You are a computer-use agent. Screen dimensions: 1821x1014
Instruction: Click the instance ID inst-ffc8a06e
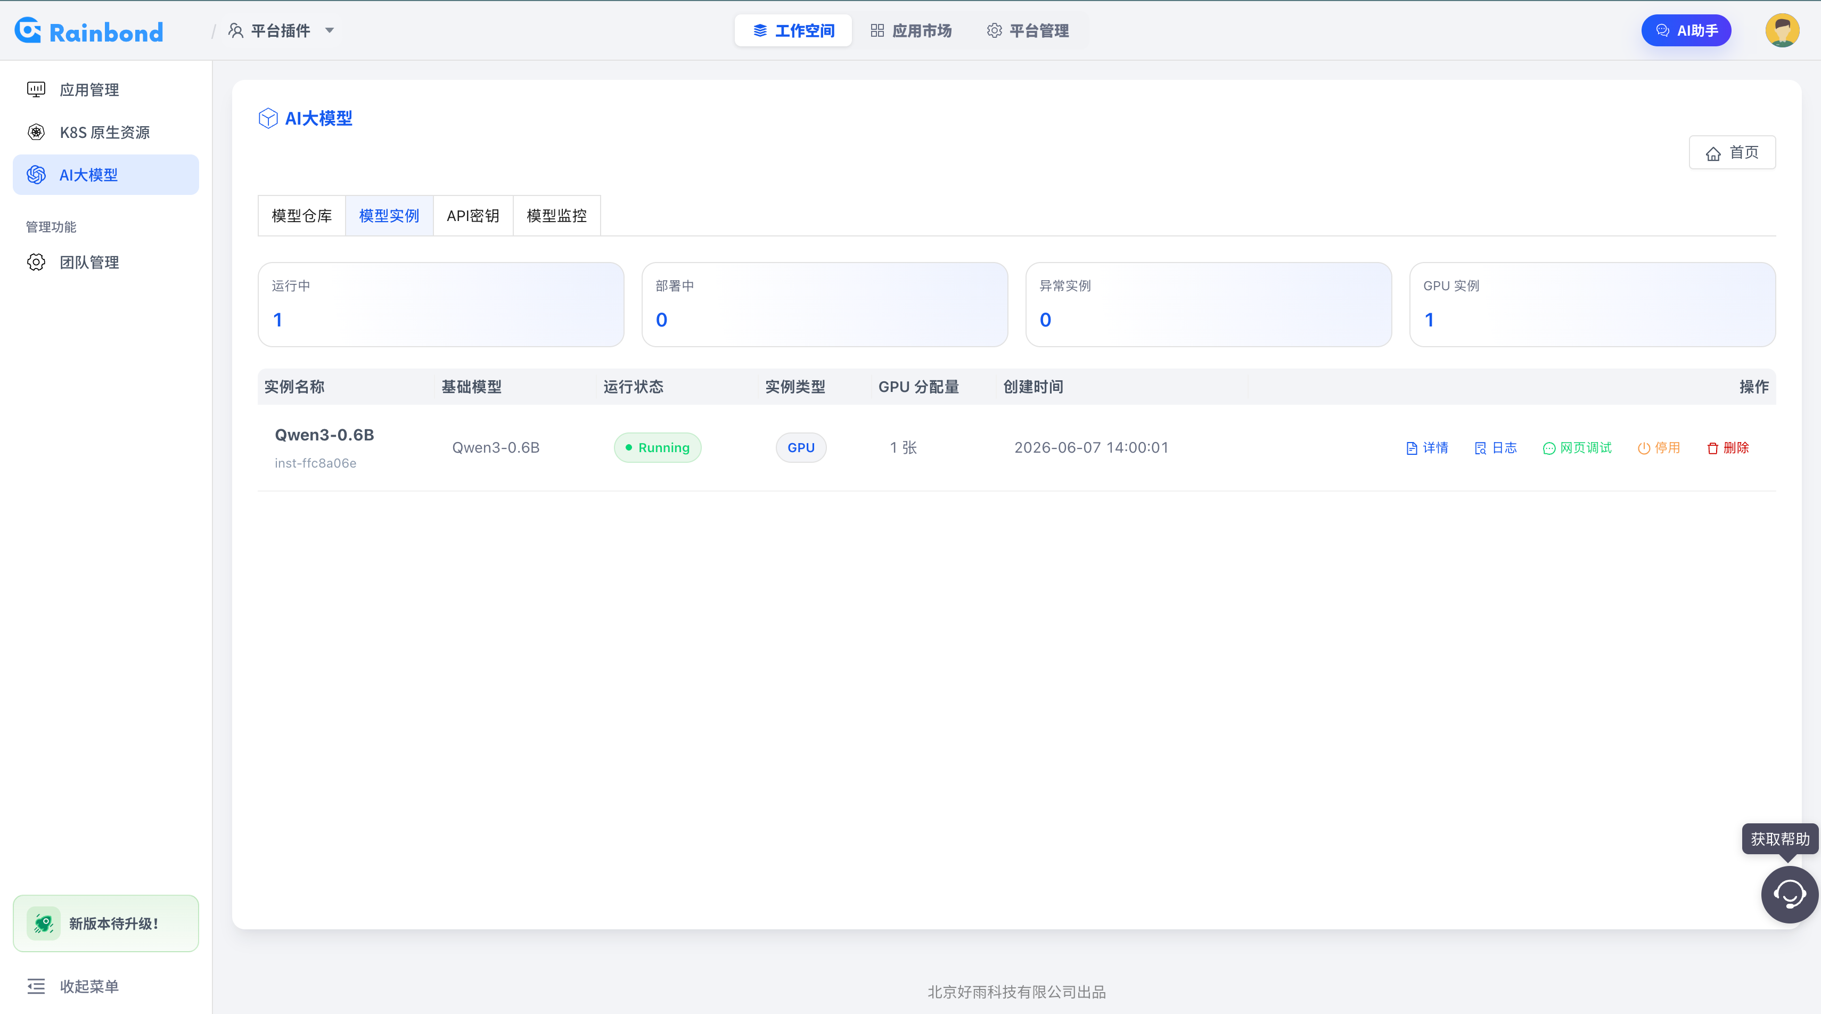click(315, 463)
